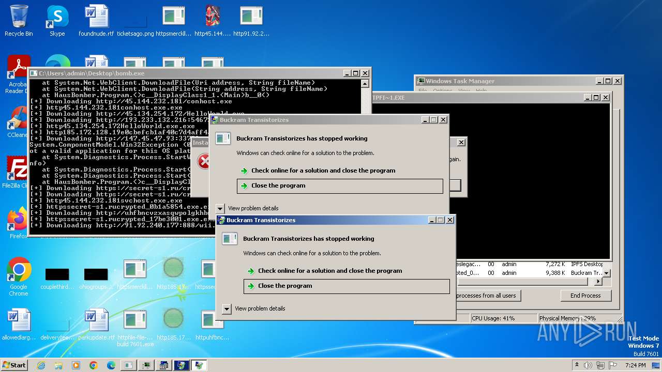Select the http91.92.2... desktop file
Viewport: 662px width, 372px height.
[251, 21]
